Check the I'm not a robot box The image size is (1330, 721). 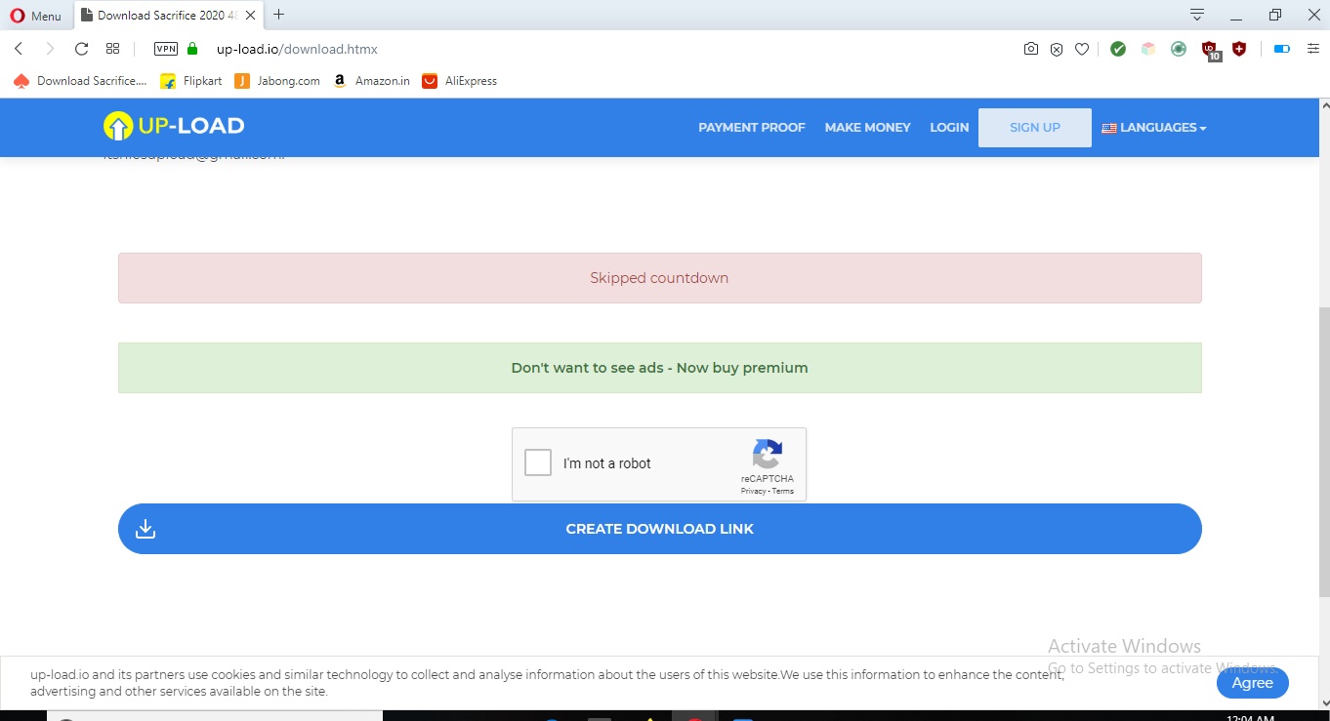coord(537,462)
